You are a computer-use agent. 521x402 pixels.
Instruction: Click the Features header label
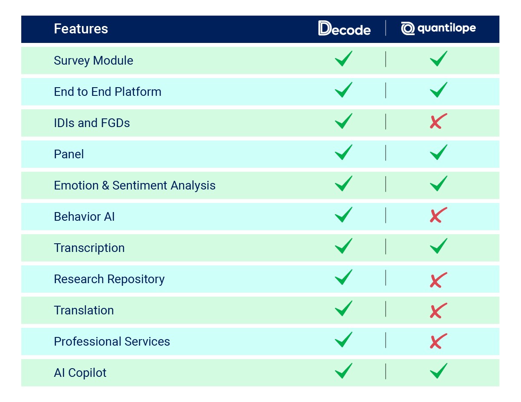click(x=81, y=29)
